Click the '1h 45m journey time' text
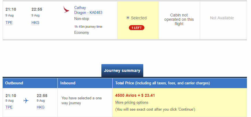Viewport: 251px width, 117px height. (x=88, y=27)
